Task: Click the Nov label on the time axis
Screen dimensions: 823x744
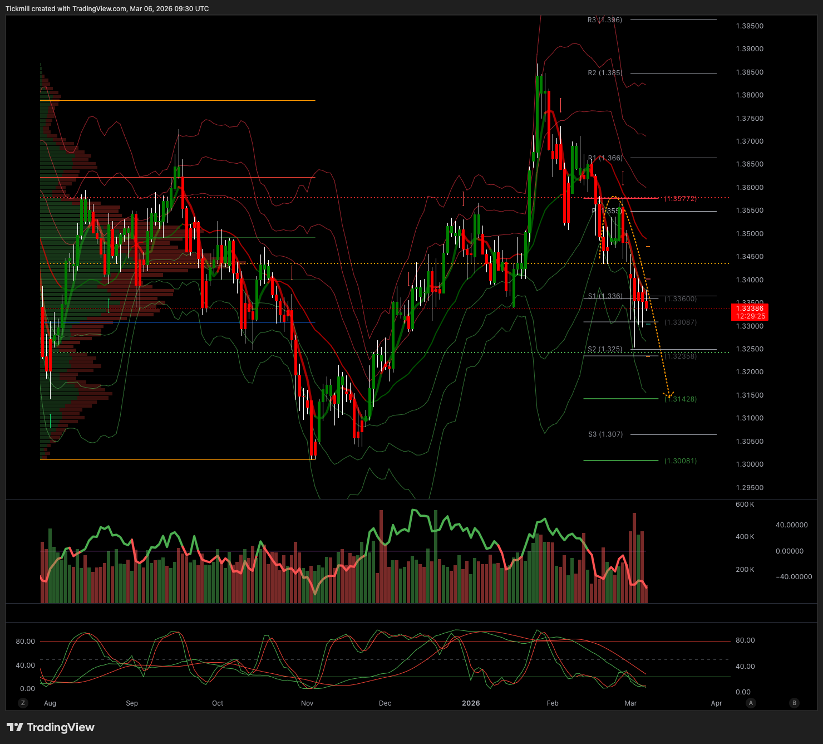Action: click(x=307, y=703)
